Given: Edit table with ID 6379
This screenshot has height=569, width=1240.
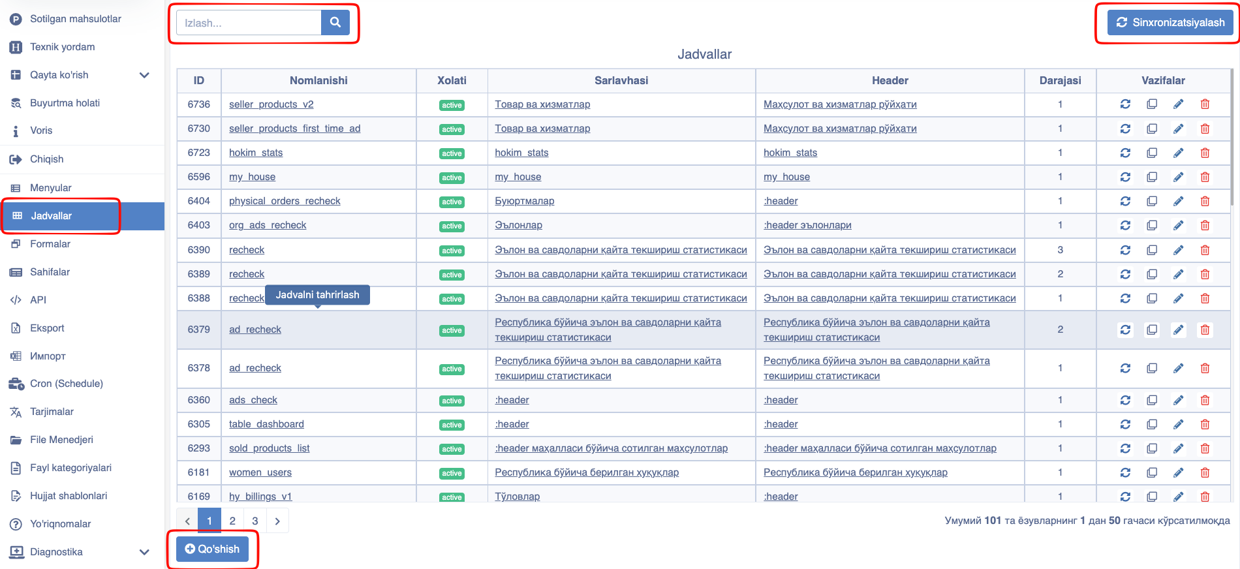Looking at the screenshot, I should pos(1178,330).
